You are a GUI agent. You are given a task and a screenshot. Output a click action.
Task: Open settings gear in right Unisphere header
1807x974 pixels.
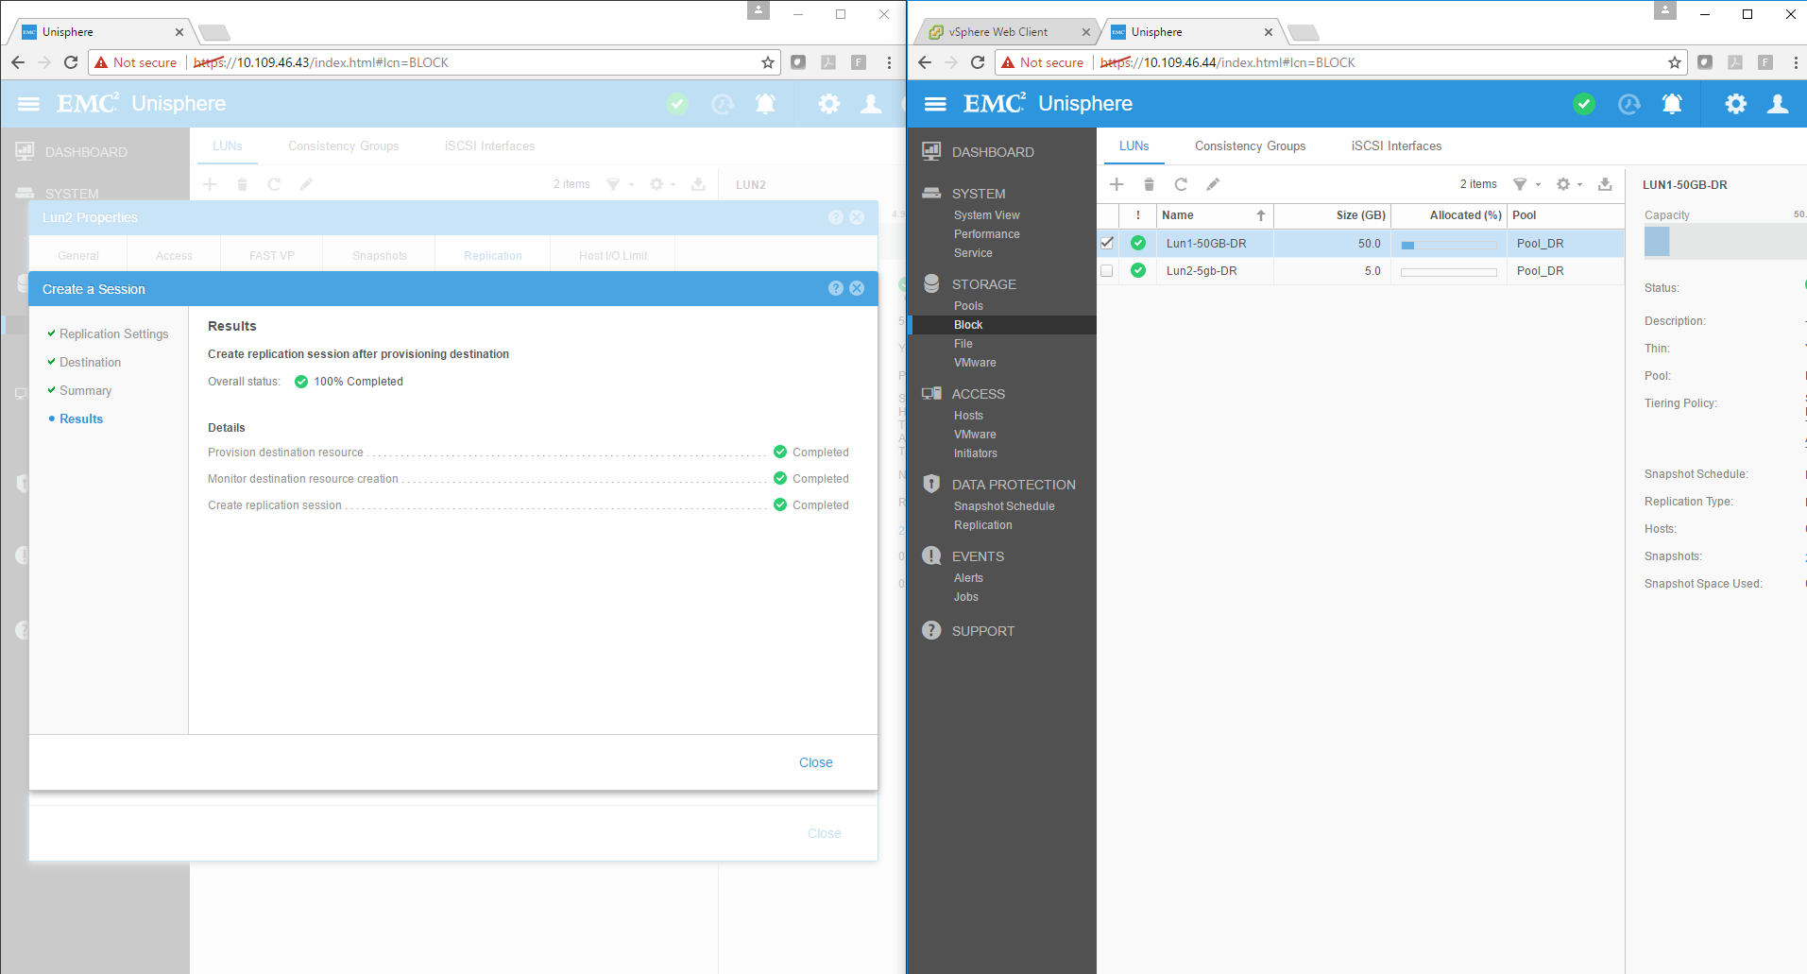point(1736,104)
